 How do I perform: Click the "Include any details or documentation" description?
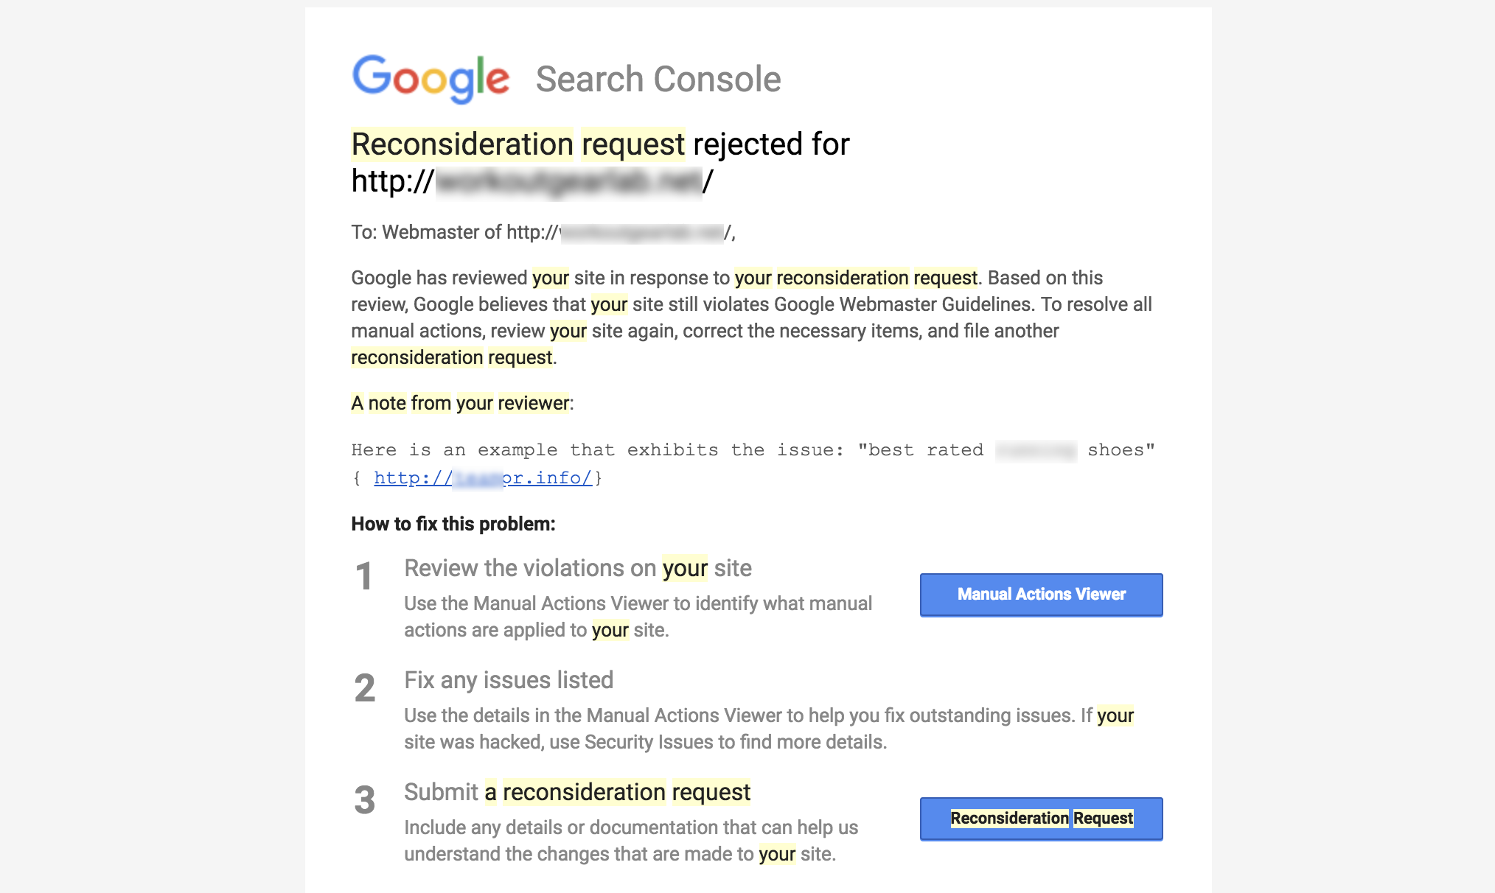pos(631,841)
